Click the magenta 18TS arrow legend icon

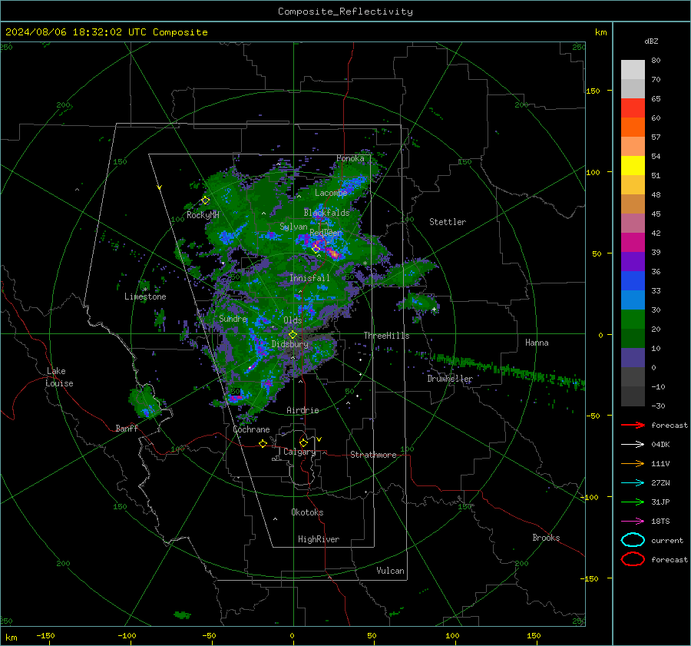[633, 522]
